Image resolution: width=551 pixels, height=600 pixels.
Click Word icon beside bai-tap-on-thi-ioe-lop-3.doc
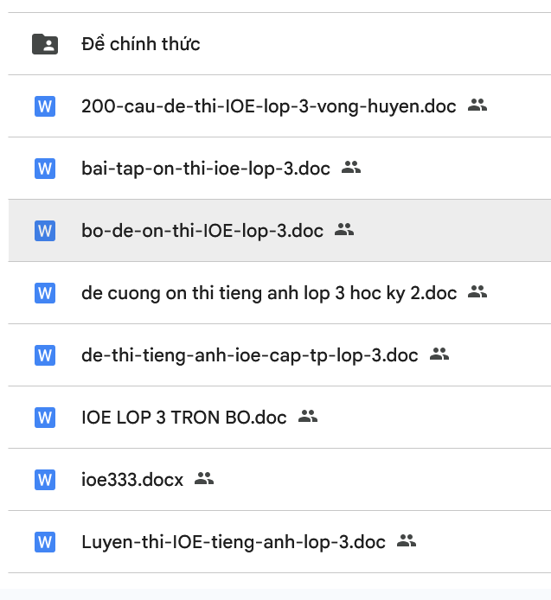[x=44, y=169]
